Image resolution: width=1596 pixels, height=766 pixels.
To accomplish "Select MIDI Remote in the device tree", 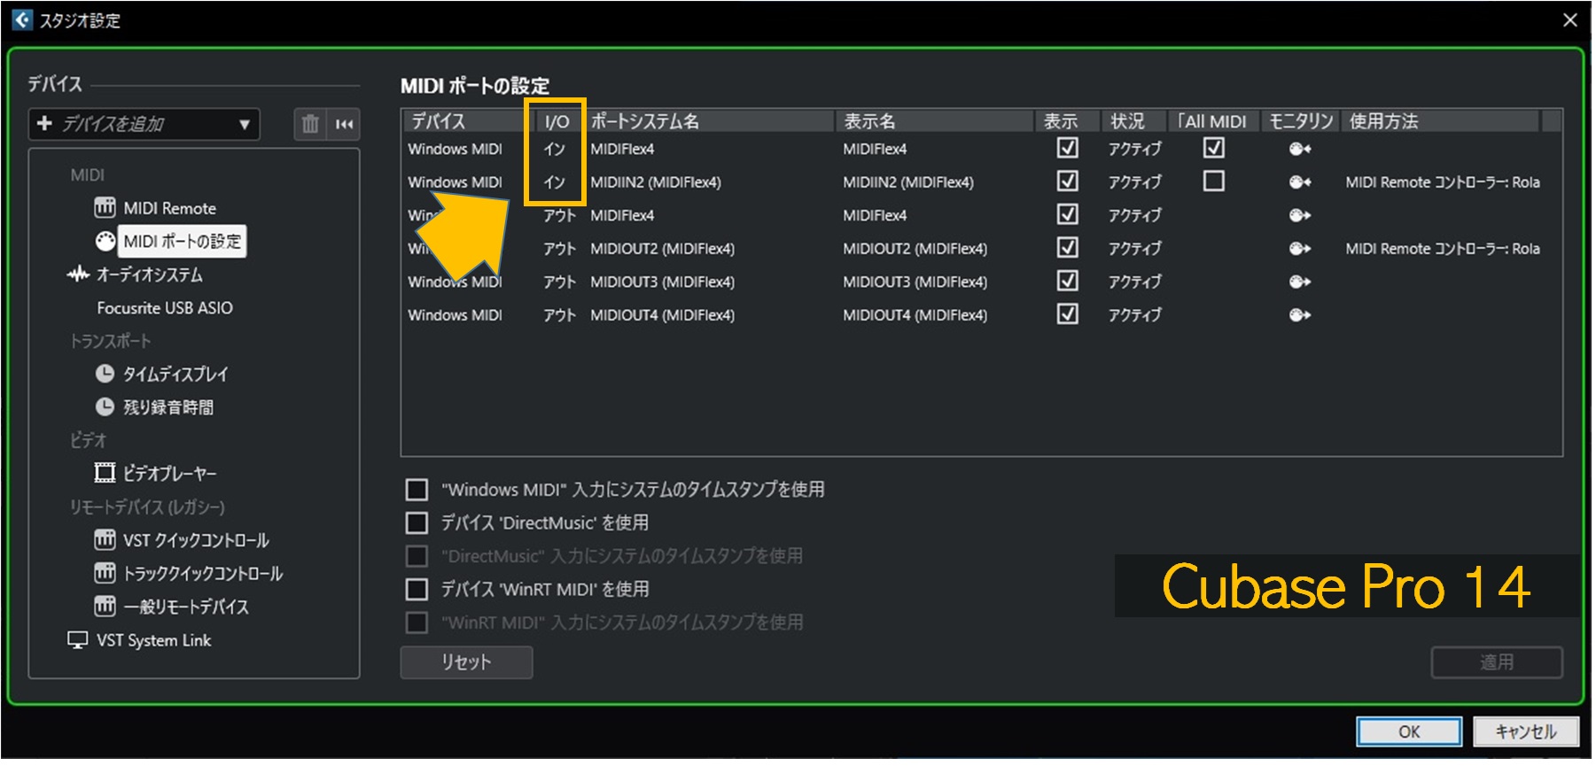I will tap(170, 208).
